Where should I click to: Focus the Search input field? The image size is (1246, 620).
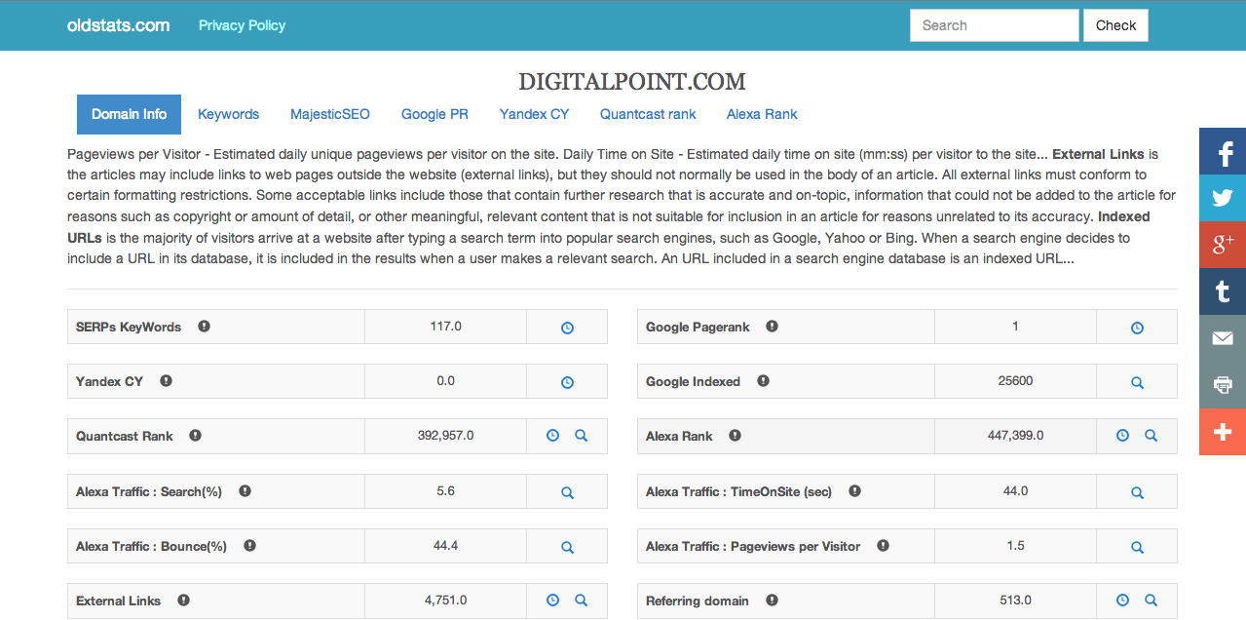[994, 25]
